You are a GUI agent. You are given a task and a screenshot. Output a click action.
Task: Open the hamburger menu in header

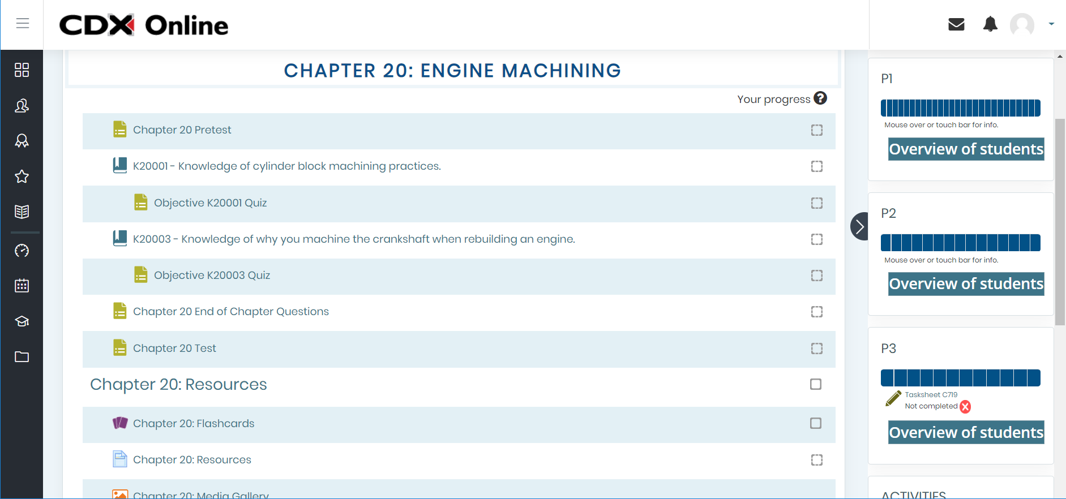pos(22,23)
